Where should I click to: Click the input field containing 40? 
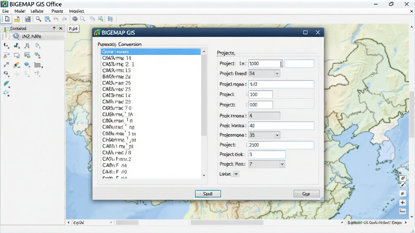point(281,125)
